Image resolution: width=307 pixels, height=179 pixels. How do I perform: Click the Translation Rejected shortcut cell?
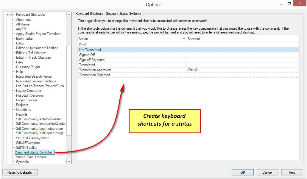(242, 75)
